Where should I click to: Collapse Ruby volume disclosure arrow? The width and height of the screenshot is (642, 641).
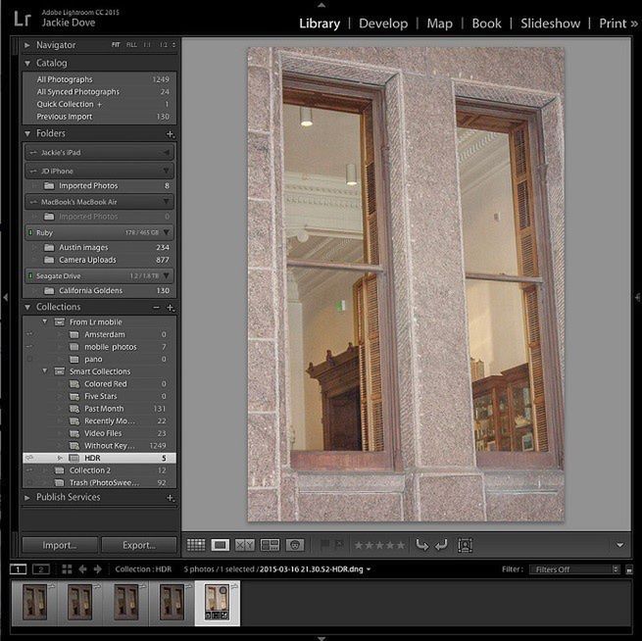[x=167, y=232]
